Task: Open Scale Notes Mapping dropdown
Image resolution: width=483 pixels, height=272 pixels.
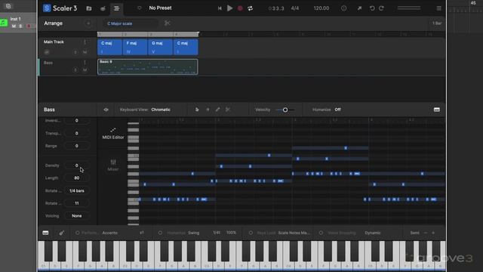Action: click(294, 233)
